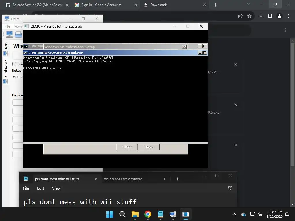Viewport: 295px width, 221px height.
Task: Open the Chrome profile avatar
Action: 279,16
